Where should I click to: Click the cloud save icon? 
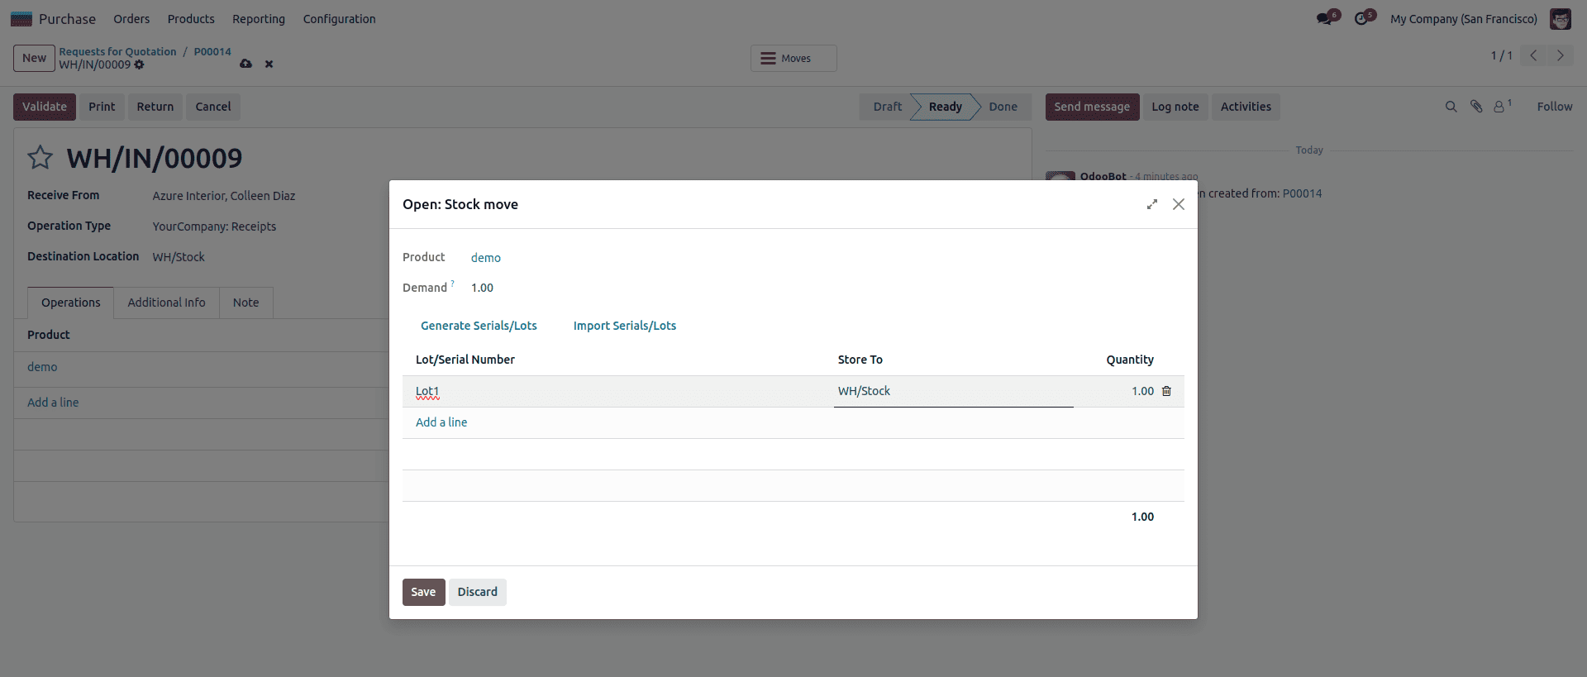(x=245, y=64)
